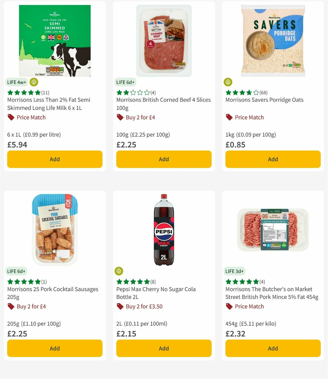328x379 pixels.
Task: Click the Price Match tag icon on British Pork Mince
Action: (229, 306)
